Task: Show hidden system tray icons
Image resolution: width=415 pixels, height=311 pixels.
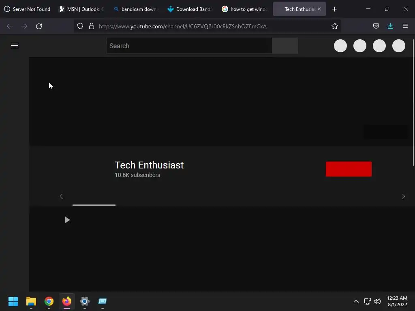Action: [356, 301]
